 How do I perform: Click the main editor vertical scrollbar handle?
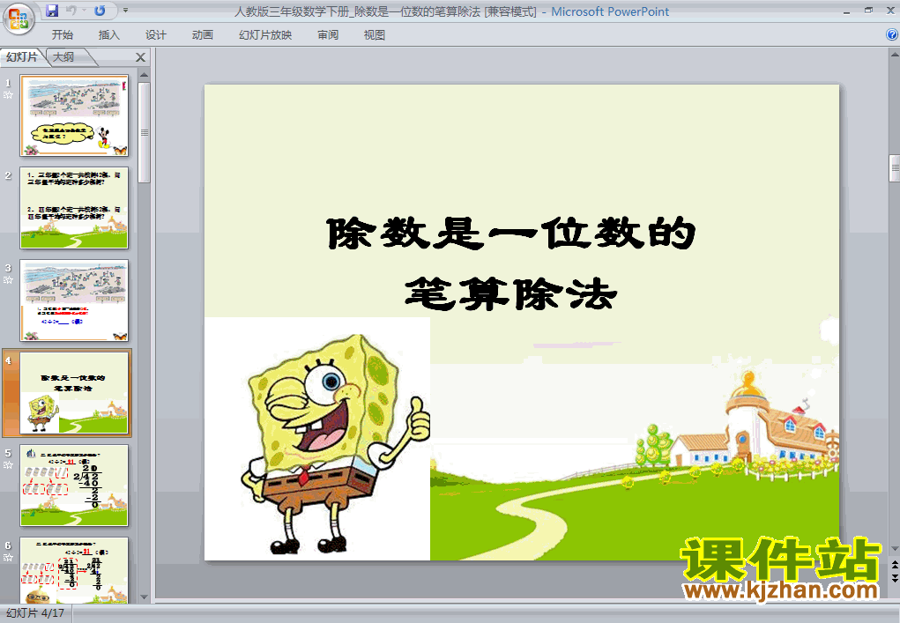click(x=894, y=168)
